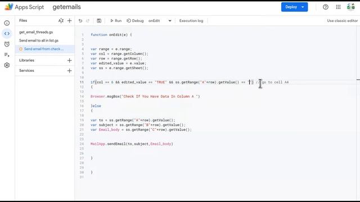Open the onEdit function dropdown
Viewport: 360px width, 202px height.
(x=160, y=21)
